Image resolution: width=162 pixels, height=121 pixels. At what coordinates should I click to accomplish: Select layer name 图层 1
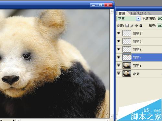pos(137,66)
